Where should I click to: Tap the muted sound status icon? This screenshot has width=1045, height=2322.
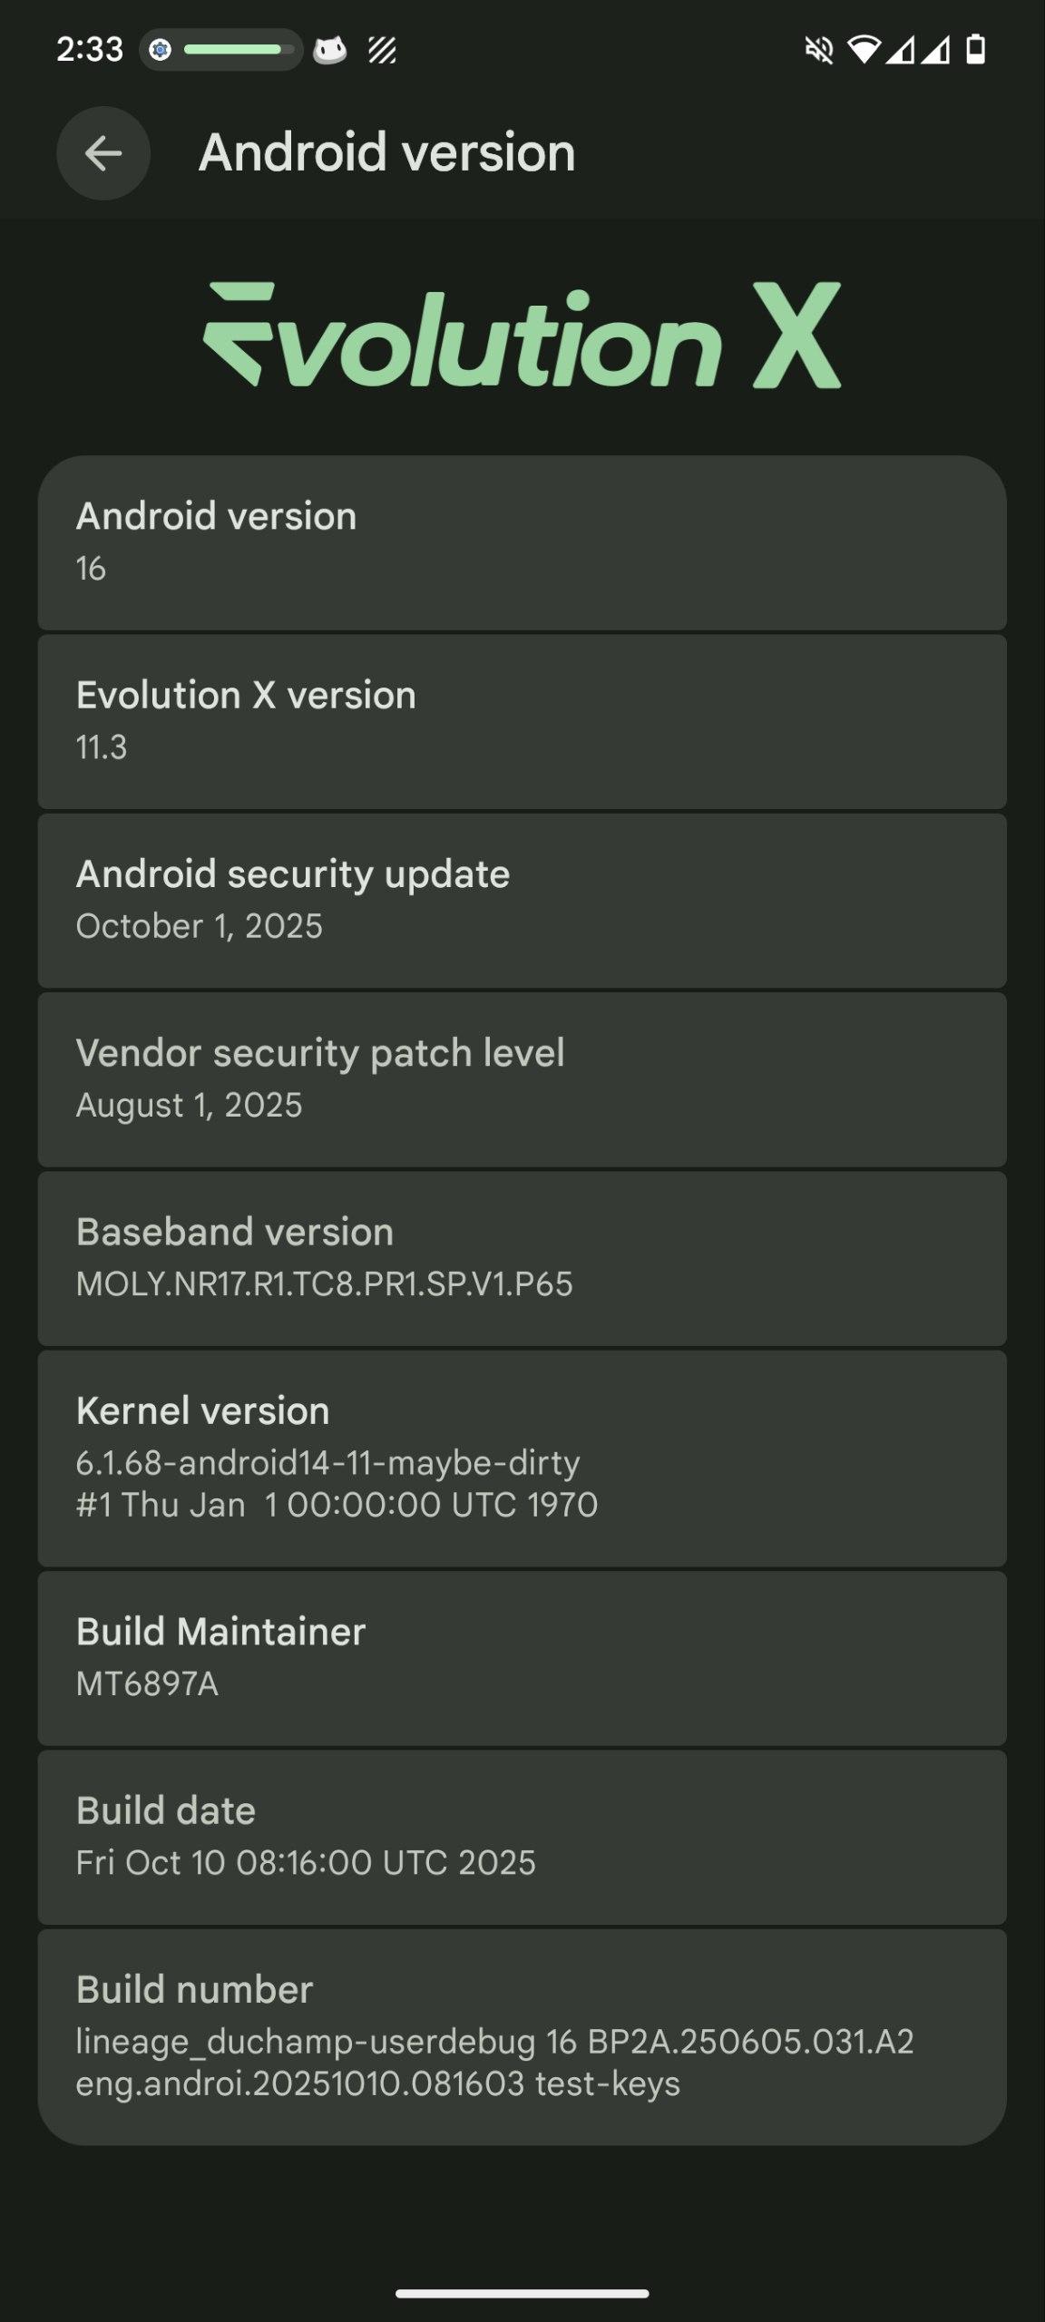click(819, 50)
